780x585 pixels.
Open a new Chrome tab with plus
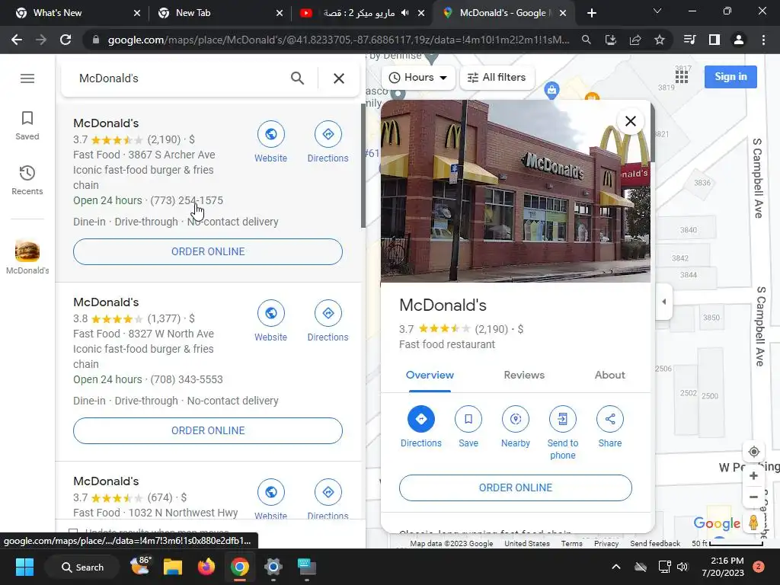click(x=591, y=13)
